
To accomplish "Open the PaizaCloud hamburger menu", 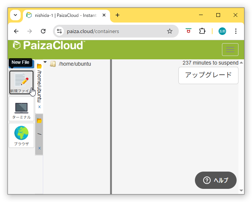I will [x=230, y=50].
